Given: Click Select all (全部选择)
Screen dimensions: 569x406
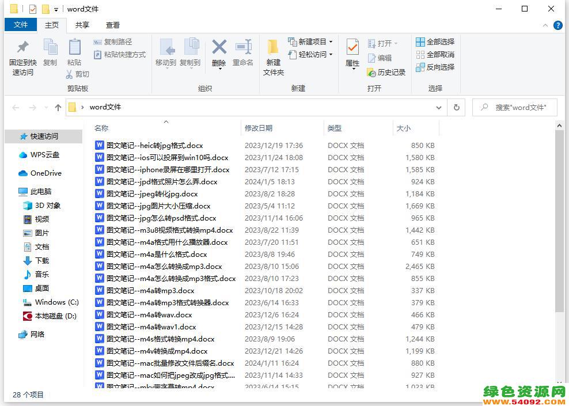Looking at the screenshot, I should pos(435,42).
